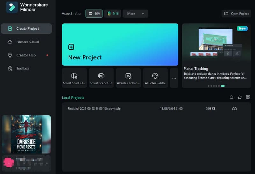
Task: Open the AI Color Palette tool
Action: pyautogui.click(x=155, y=78)
